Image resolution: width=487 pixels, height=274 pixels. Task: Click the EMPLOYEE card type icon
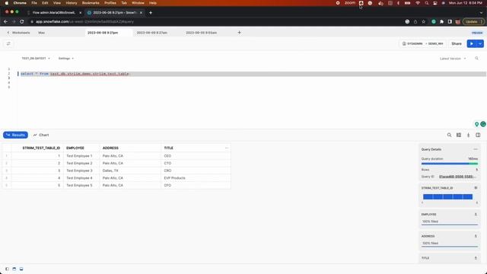[x=476, y=215]
